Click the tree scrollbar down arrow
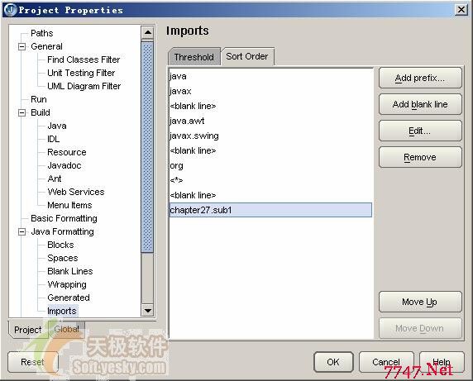This screenshot has width=473, height=381. point(147,310)
